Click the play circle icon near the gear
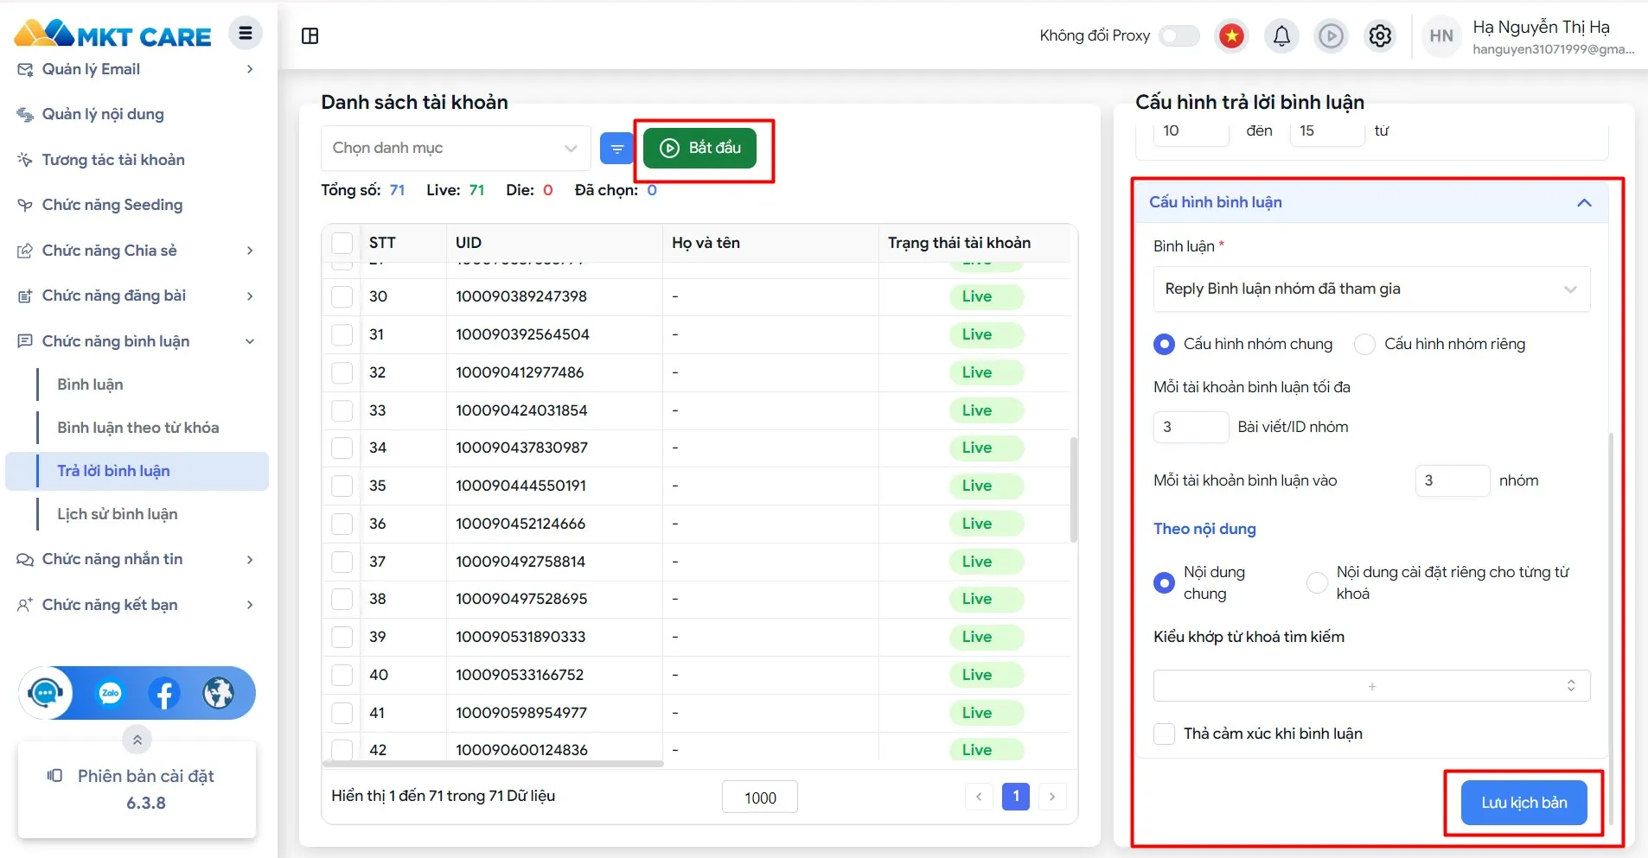The image size is (1648, 858). coord(1331,35)
